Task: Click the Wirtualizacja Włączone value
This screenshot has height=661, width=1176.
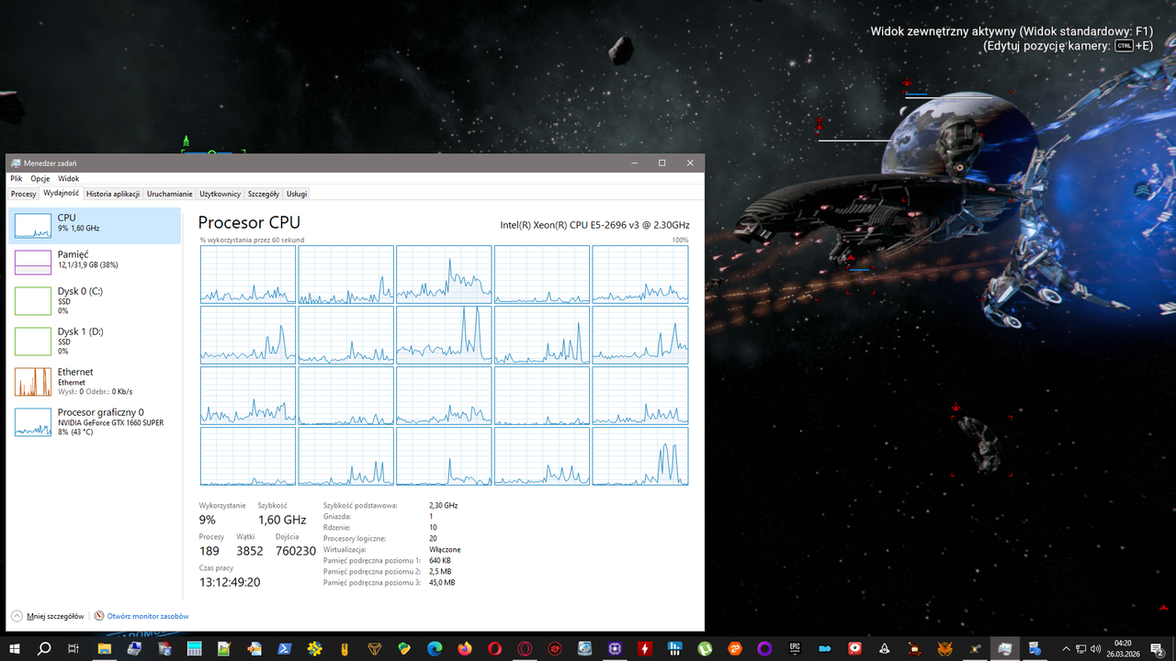Action: click(x=445, y=550)
